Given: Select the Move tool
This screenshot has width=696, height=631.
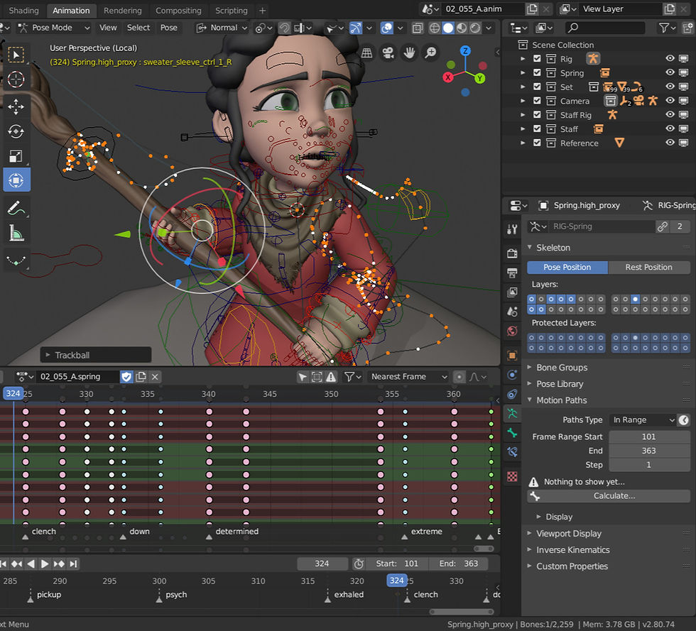Looking at the screenshot, I should [16, 106].
